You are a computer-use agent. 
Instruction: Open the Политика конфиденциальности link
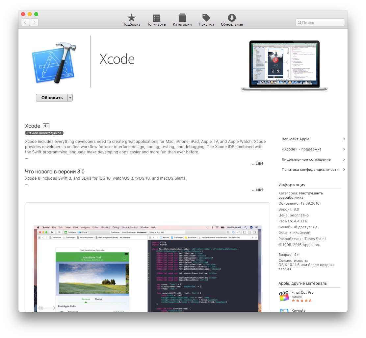pyautogui.click(x=310, y=169)
